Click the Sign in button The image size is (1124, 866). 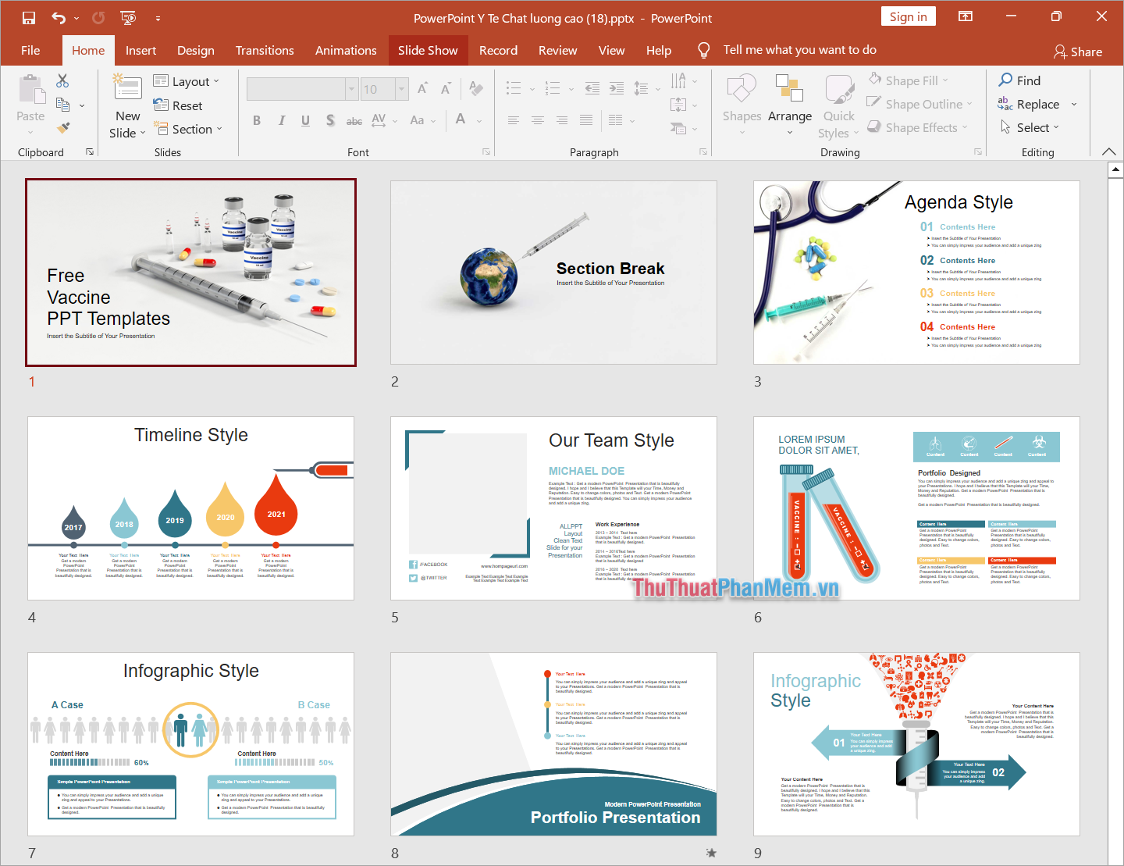[x=908, y=16]
